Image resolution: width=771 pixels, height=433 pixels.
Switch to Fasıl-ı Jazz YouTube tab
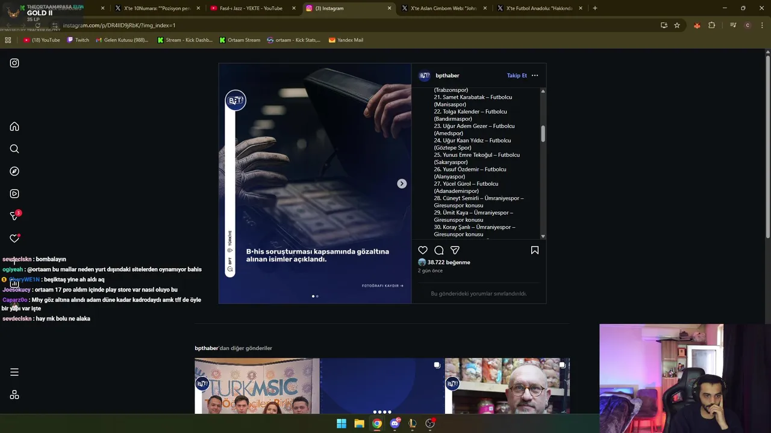[252, 8]
